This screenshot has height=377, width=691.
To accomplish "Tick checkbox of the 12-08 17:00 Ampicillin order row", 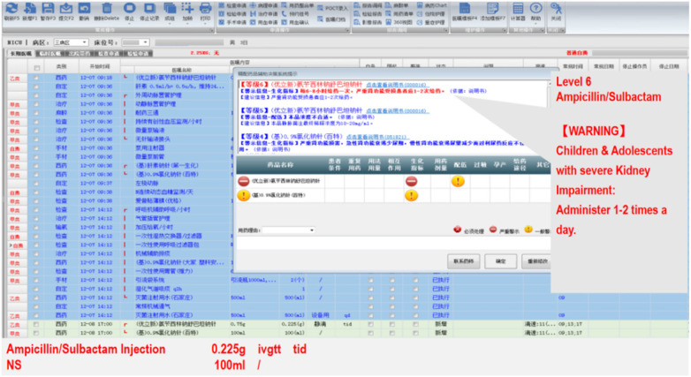I will click(x=36, y=324).
